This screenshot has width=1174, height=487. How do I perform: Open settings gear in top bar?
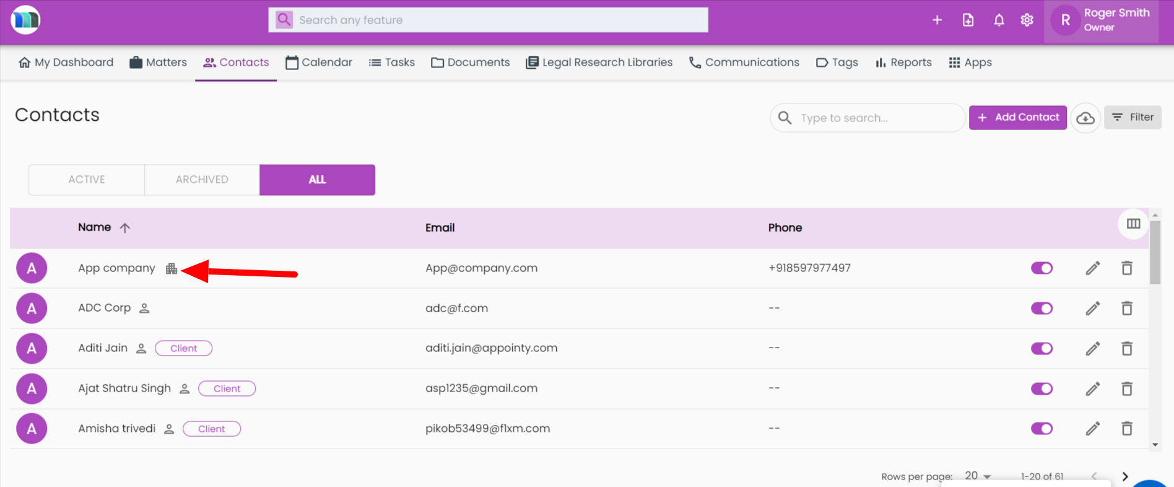click(1027, 20)
